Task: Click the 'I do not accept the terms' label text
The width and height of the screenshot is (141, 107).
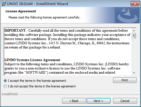Action: 42,86
